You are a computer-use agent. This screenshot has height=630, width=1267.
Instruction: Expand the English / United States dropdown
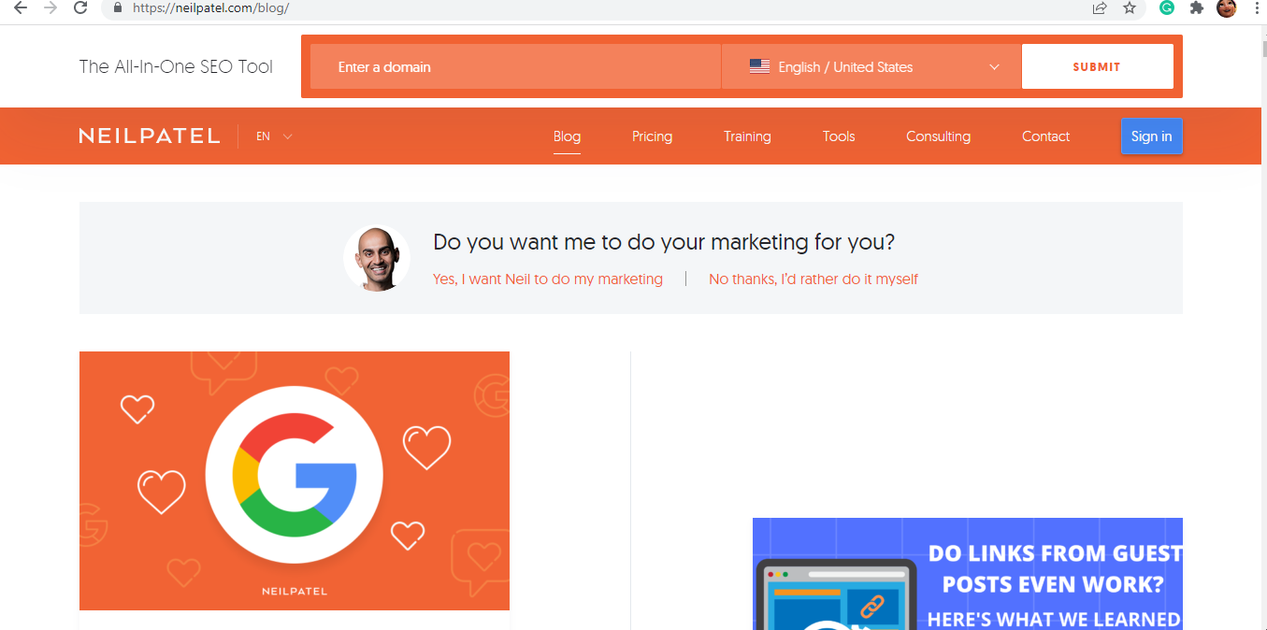tap(871, 67)
